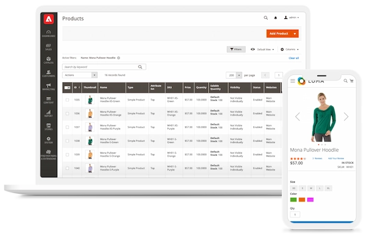Select checkbox for product ID 1037
This screenshot has width=366, height=240.
(x=67, y=127)
